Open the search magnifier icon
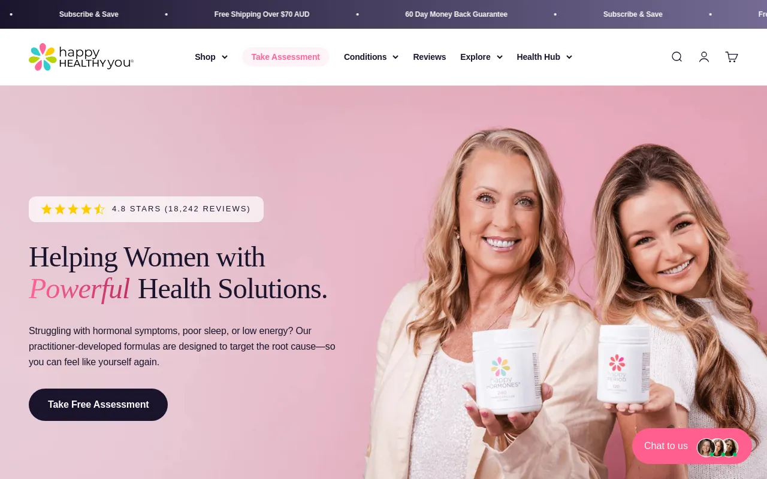 [677, 57]
